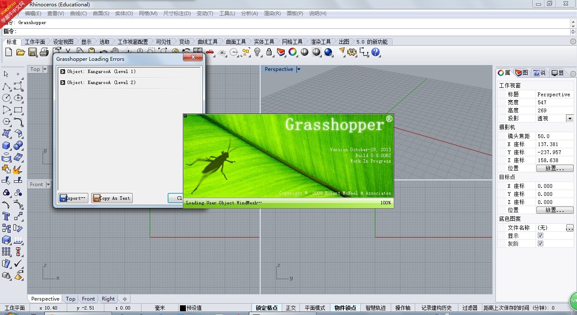Toggle 智慧轨迹 SmartTrack in status bar
Viewport: 577px width, 315px height.
(376, 308)
